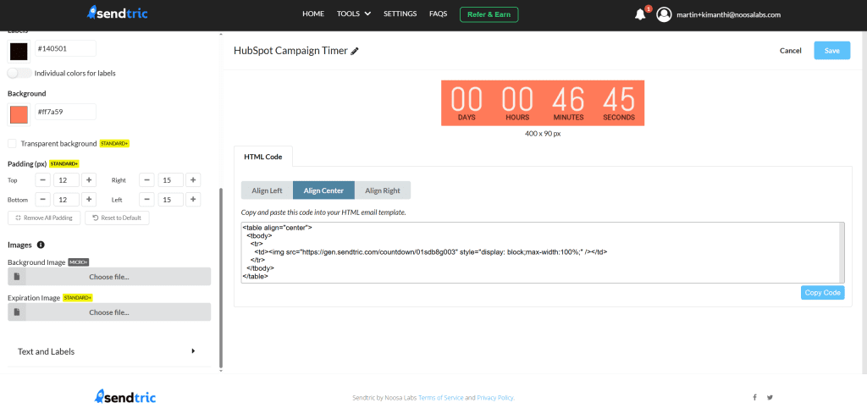
Task: Click the account email address
Action: [x=728, y=15]
